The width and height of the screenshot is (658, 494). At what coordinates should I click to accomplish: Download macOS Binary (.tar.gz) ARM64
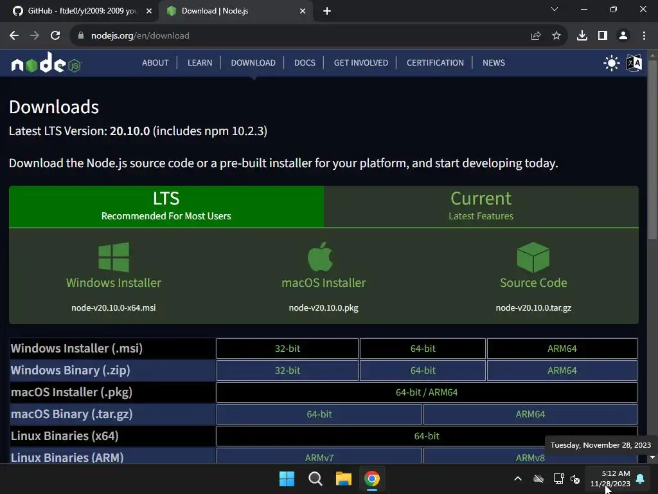click(530, 414)
